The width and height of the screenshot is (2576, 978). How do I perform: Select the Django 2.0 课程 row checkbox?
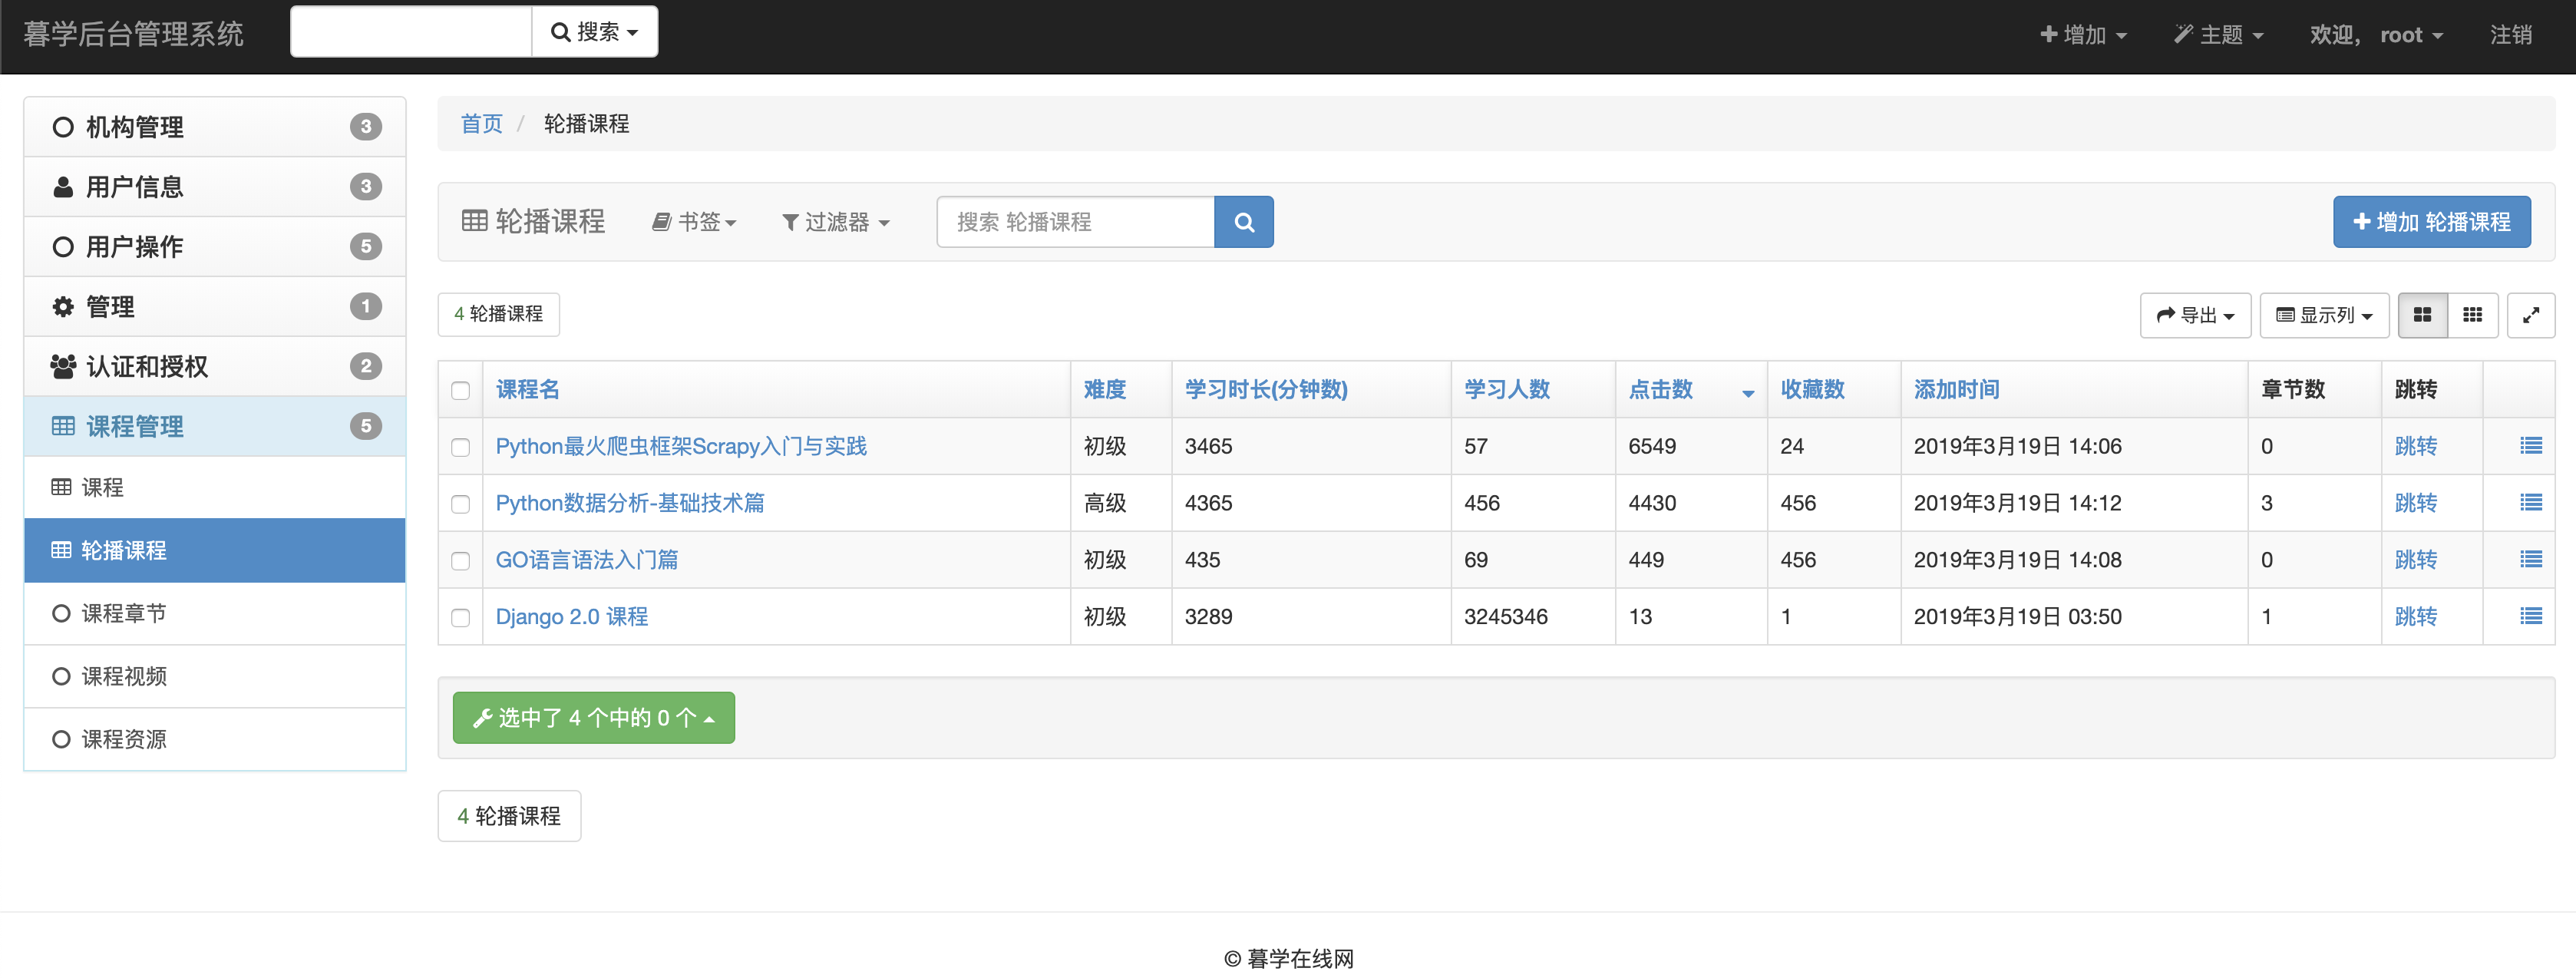click(460, 617)
